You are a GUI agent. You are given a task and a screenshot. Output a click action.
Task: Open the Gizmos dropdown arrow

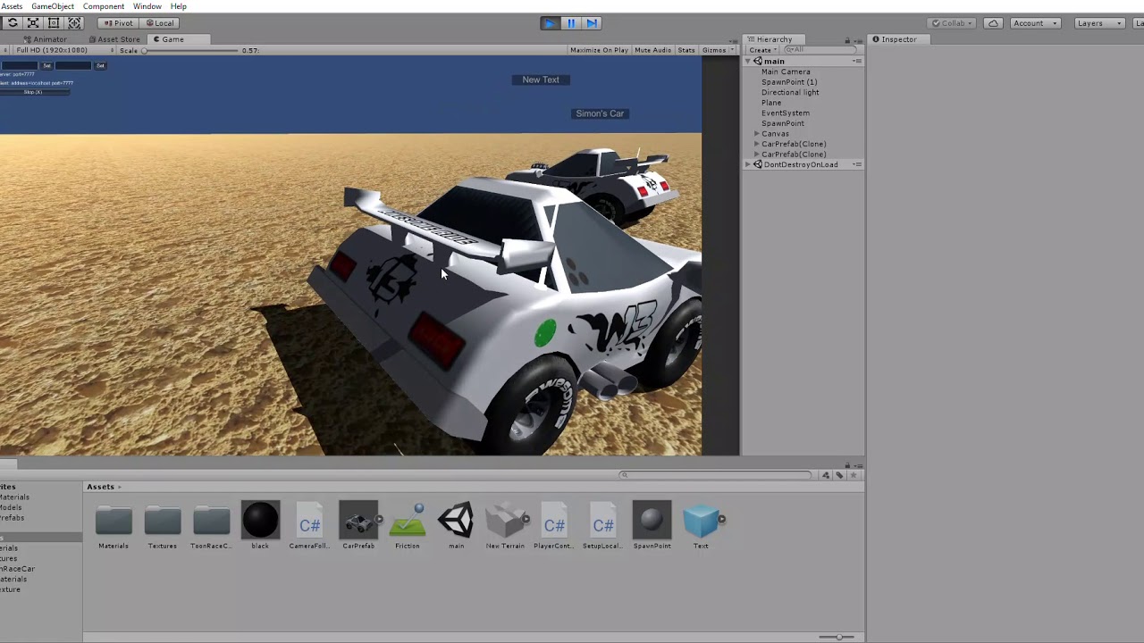click(x=732, y=50)
